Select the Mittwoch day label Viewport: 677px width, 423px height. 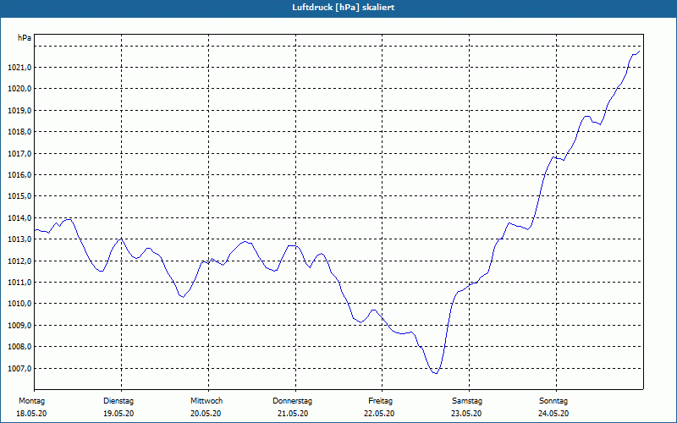[206, 401]
